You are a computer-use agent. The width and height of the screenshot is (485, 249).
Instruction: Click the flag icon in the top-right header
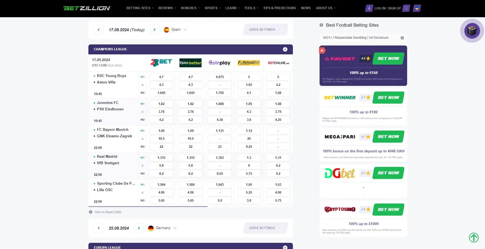(x=417, y=8)
